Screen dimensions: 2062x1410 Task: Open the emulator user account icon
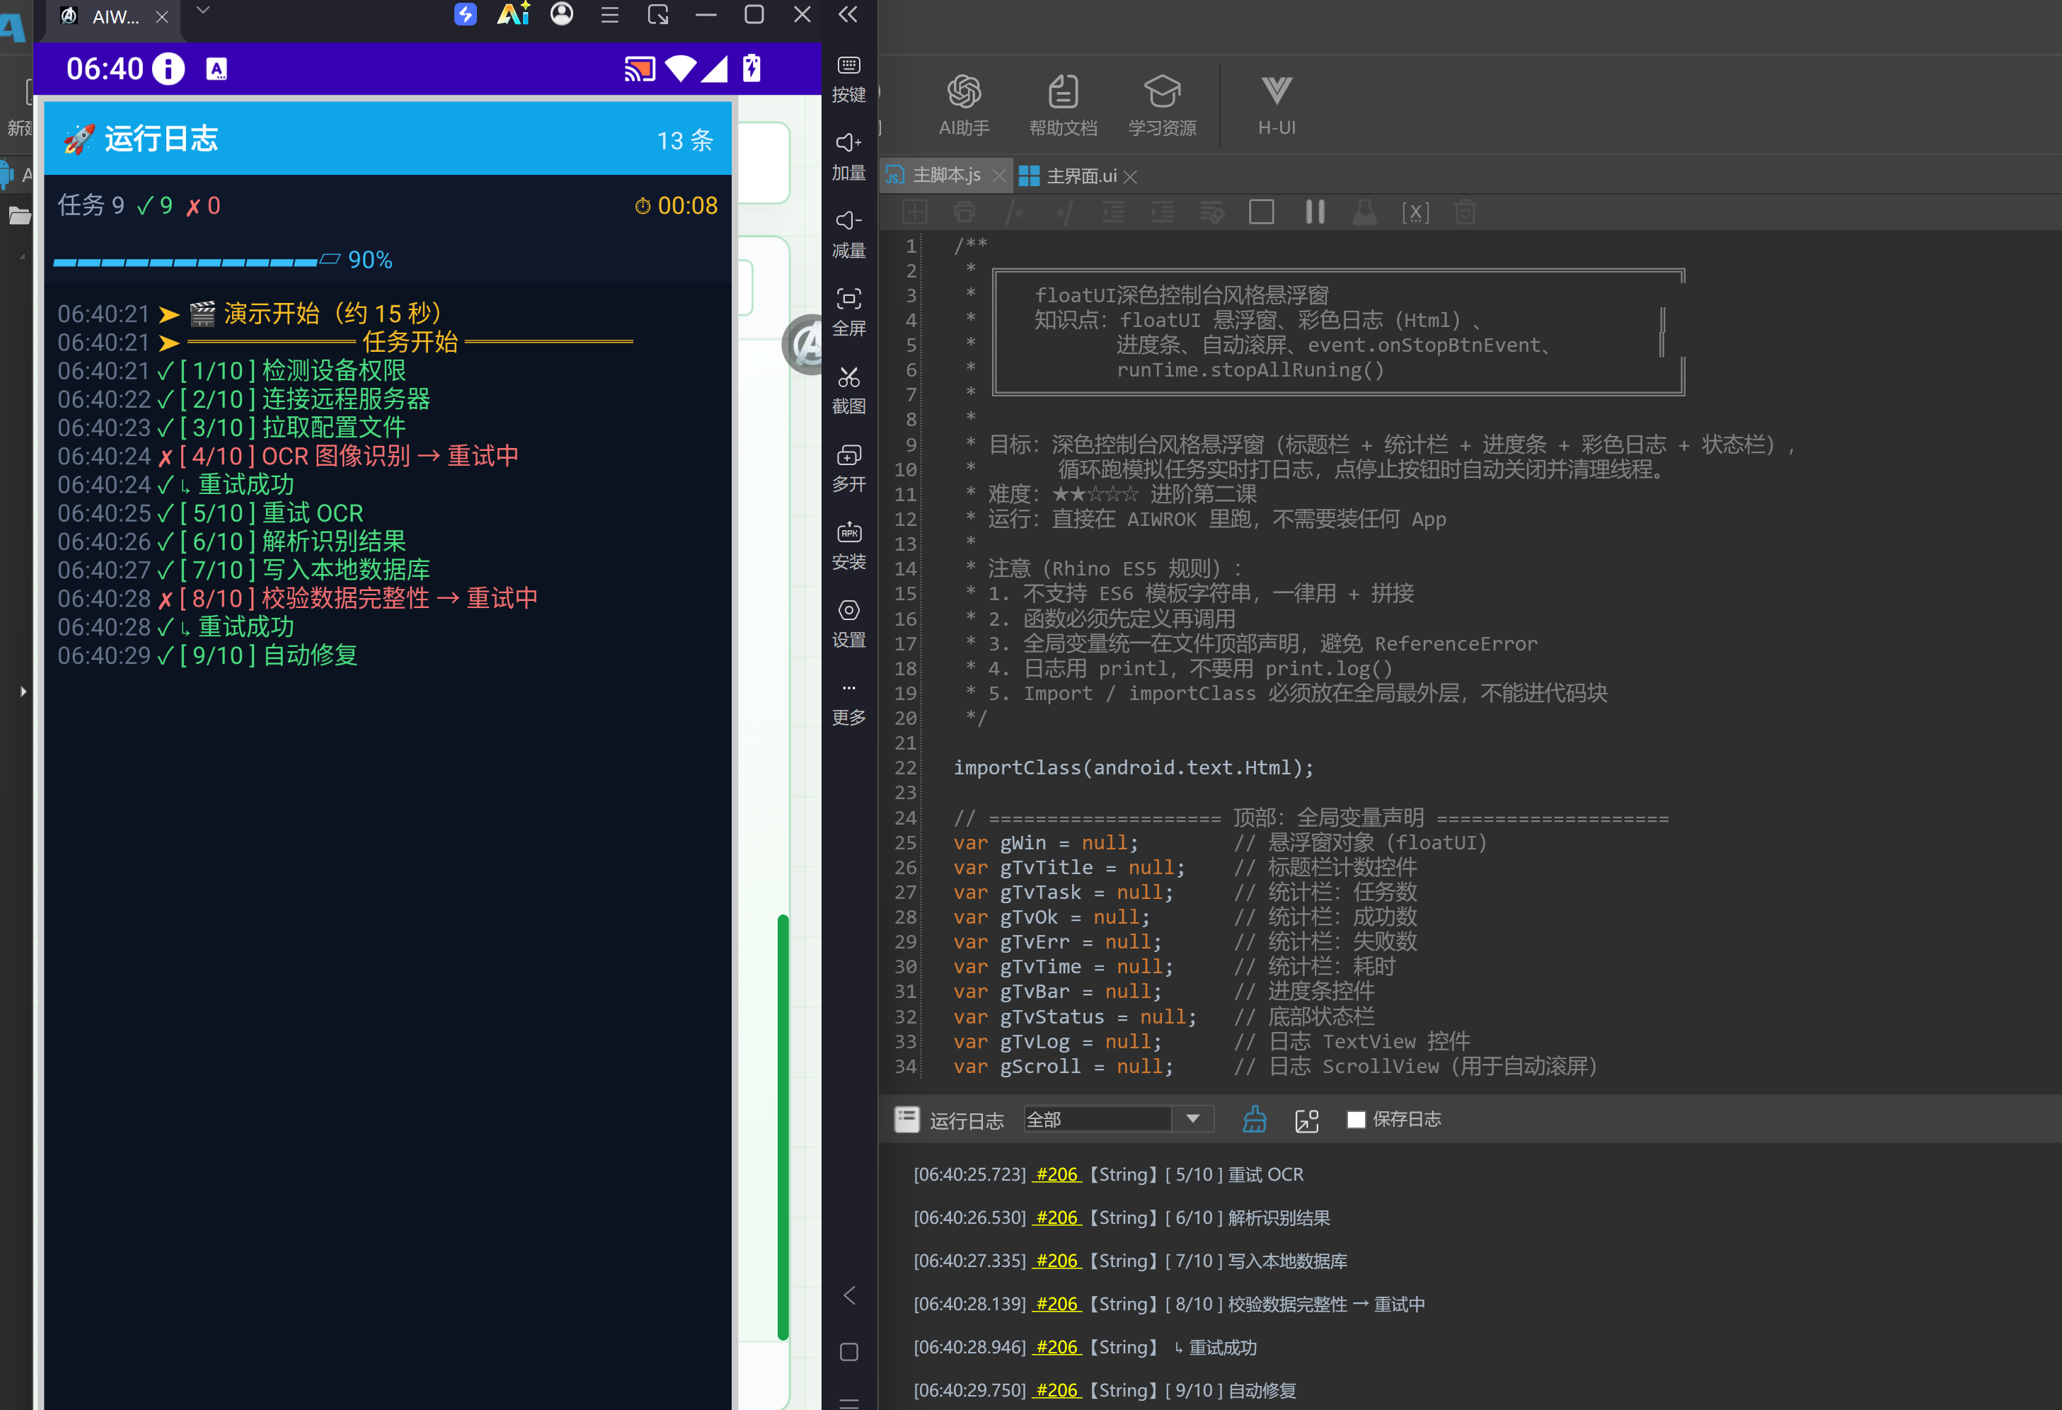pos(560,14)
